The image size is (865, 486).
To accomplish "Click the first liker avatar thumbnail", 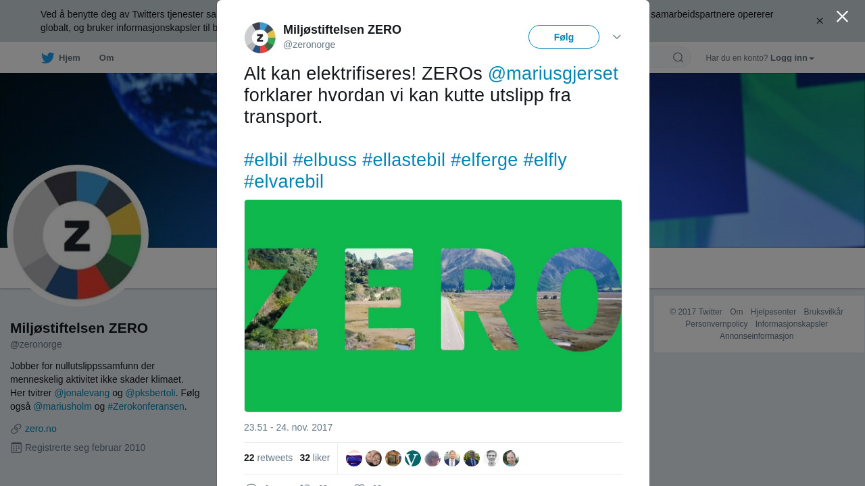I will [x=354, y=458].
